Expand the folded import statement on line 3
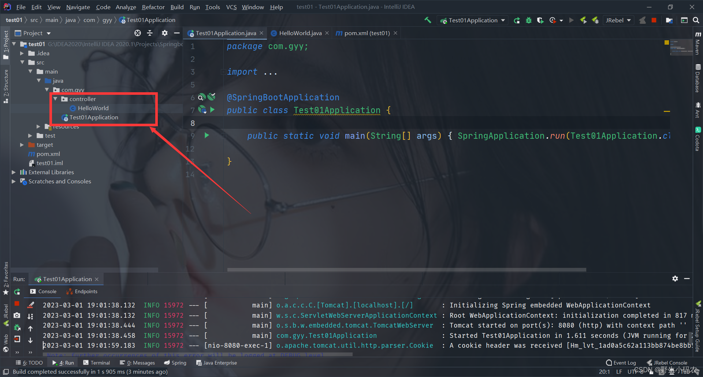 223,72
